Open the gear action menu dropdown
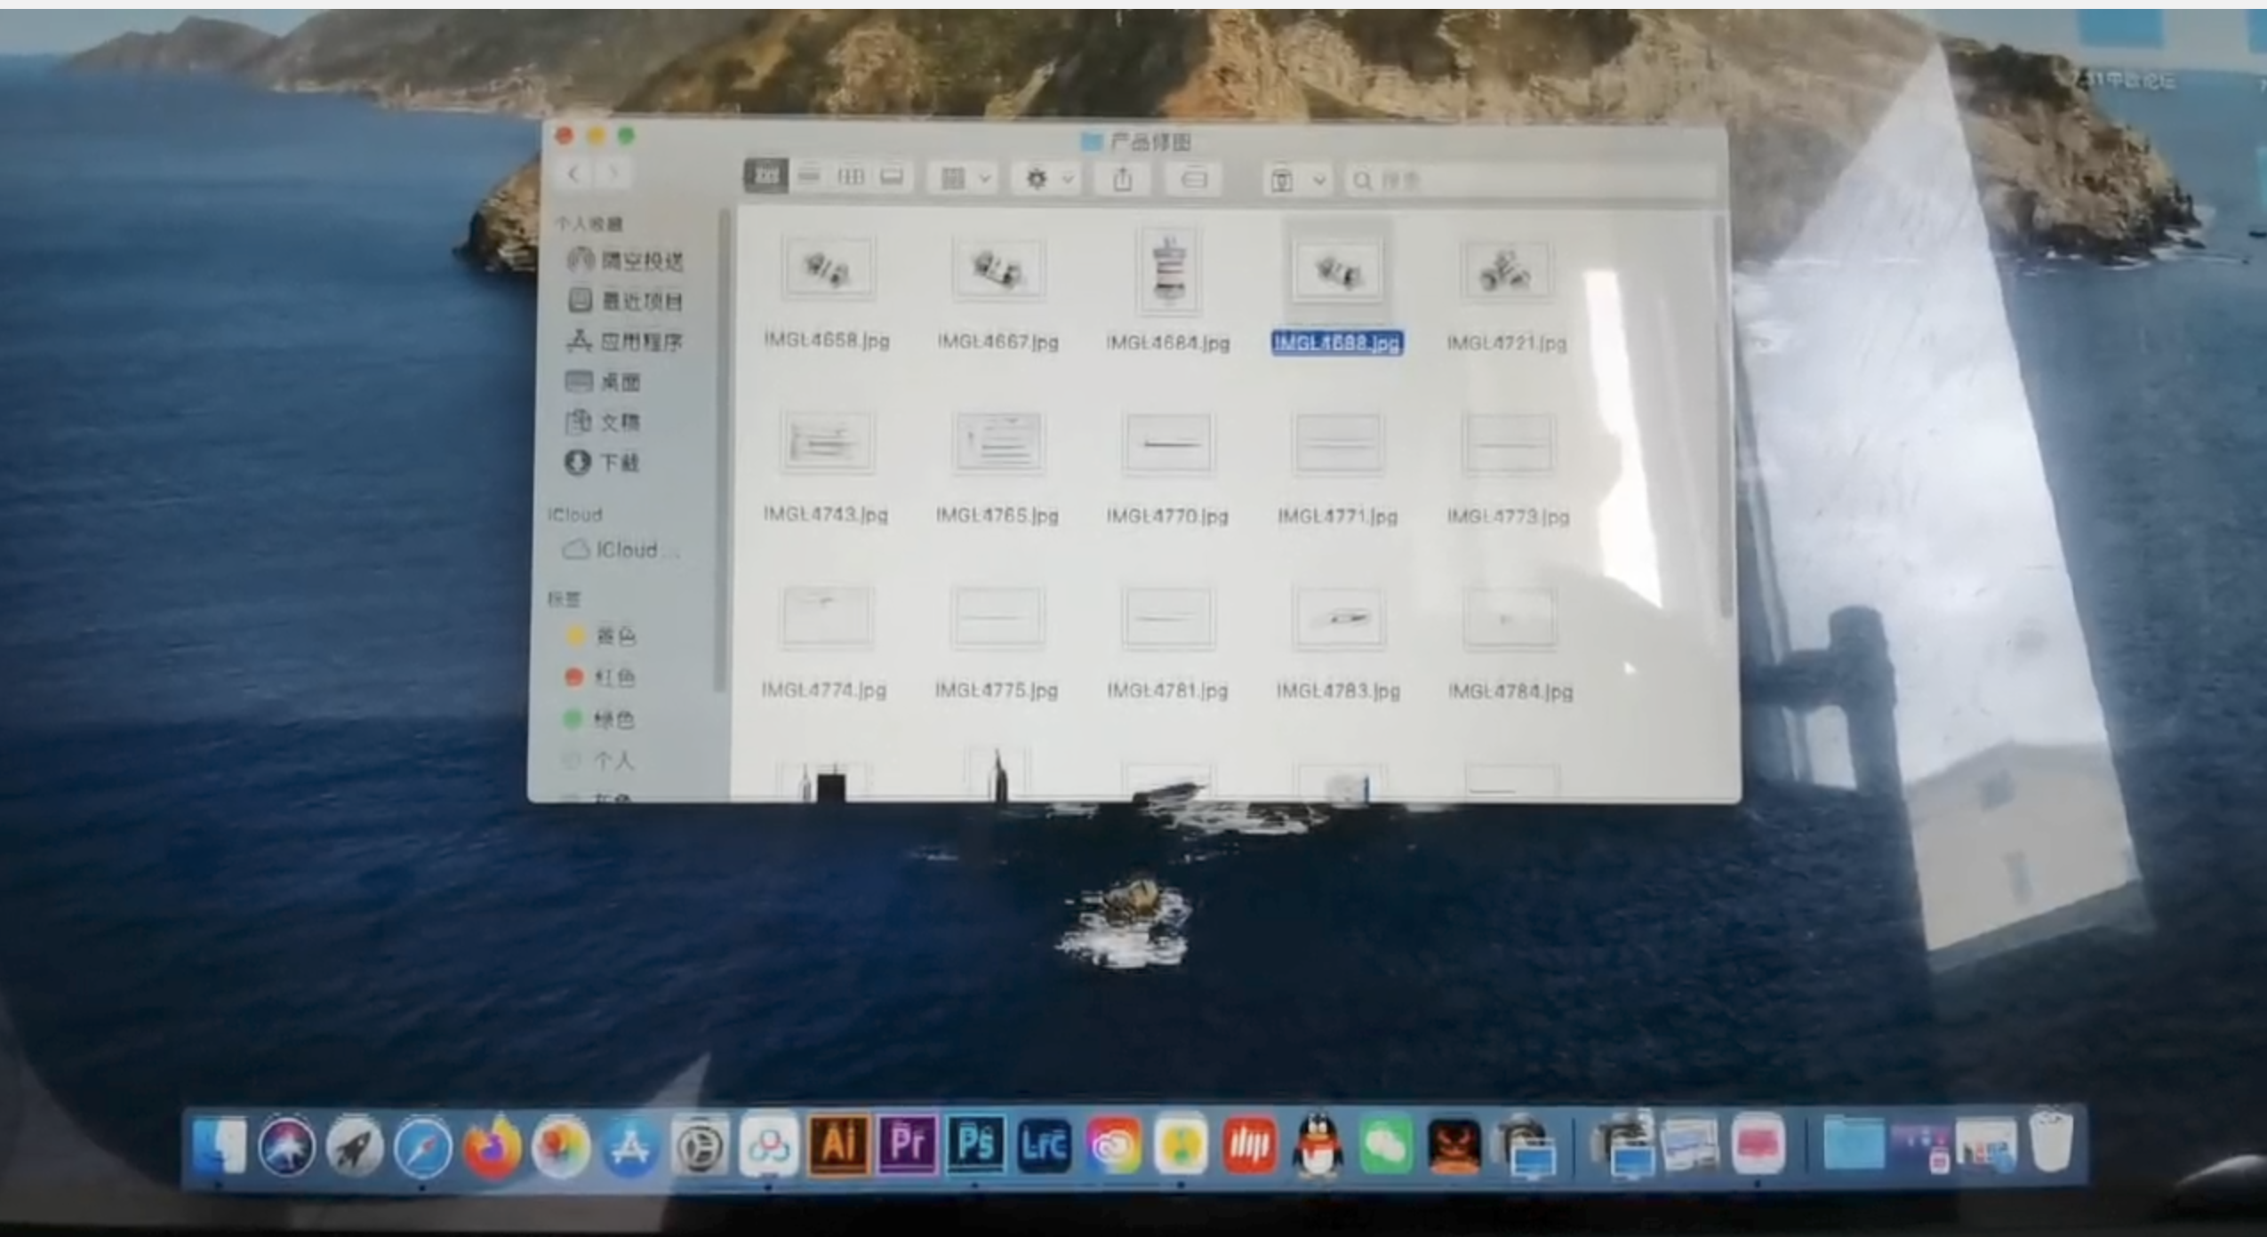 pos(1048,180)
